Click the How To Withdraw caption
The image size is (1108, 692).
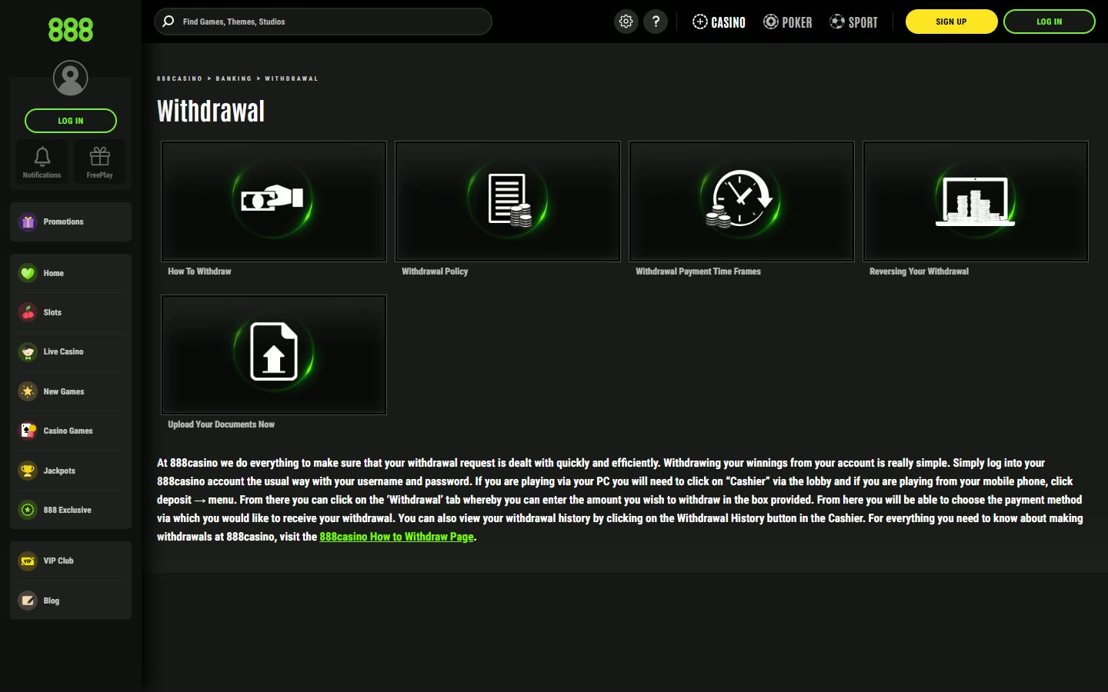[x=199, y=271]
